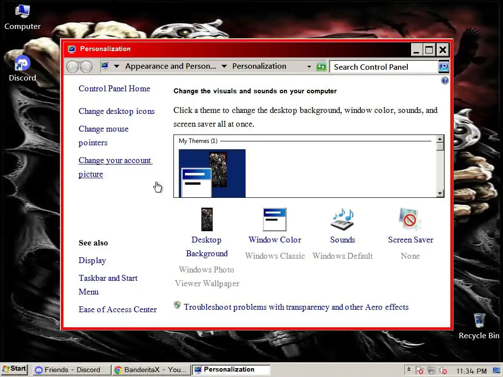Image resolution: width=503 pixels, height=377 pixels.
Task: Open Ease of Access Center link
Action: pos(118,309)
